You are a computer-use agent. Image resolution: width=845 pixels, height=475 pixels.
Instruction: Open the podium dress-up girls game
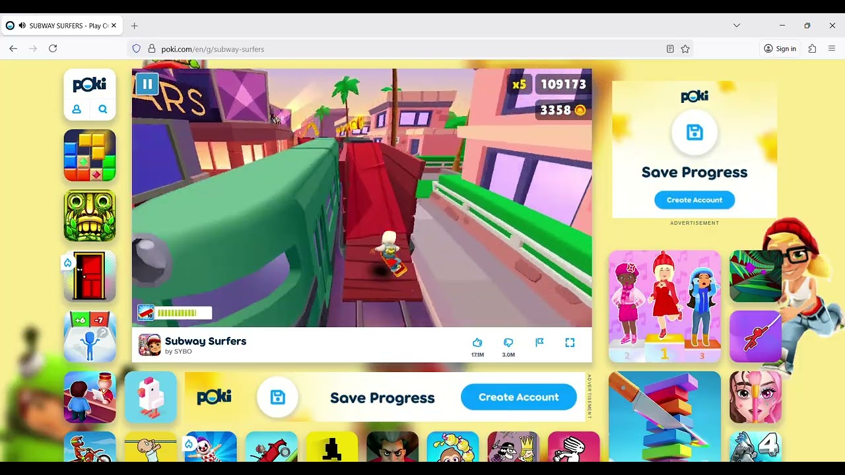point(665,307)
